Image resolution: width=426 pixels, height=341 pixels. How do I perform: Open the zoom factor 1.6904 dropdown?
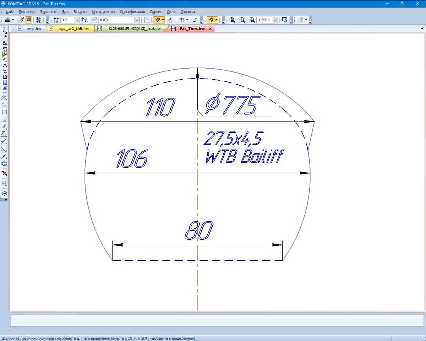coord(275,20)
